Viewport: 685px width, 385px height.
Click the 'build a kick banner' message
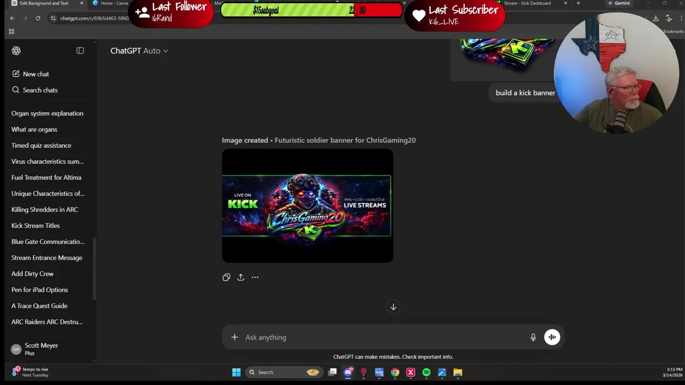pyautogui.click(x=525, y=93)
